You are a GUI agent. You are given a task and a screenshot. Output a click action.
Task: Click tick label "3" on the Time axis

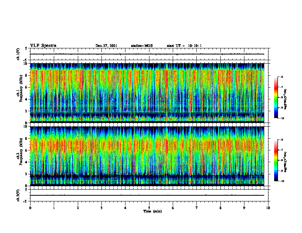101,208
